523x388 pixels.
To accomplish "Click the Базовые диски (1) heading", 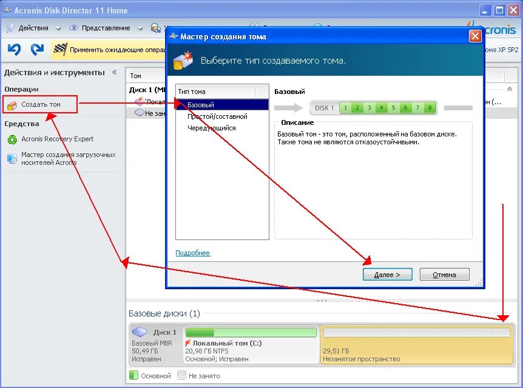I will click(164, 313).
